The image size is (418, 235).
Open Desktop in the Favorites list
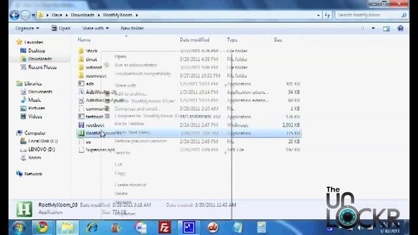pyautogui.click(x=37, y=51)
